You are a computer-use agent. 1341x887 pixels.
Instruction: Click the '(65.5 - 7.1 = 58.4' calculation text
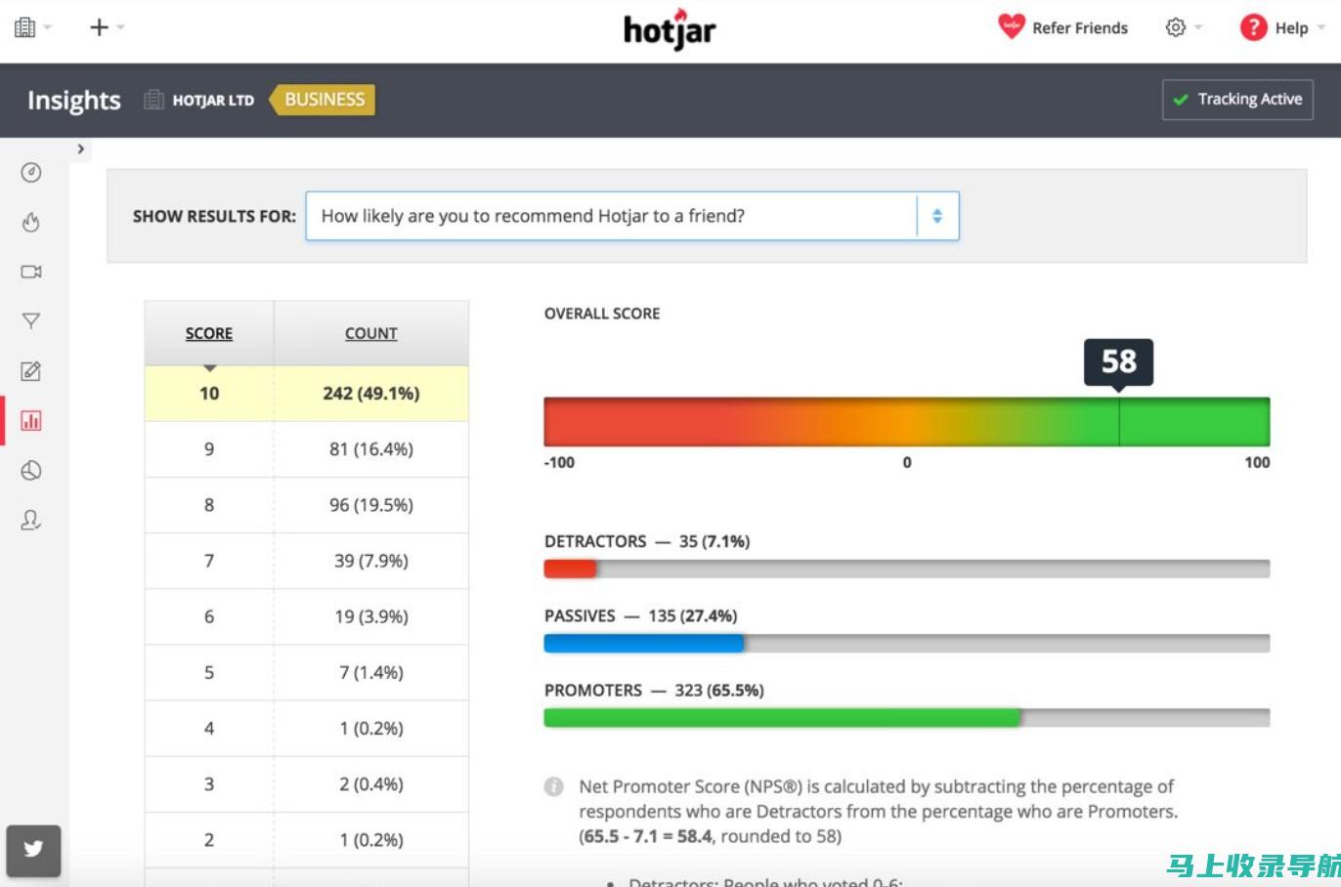click(645, 836)
